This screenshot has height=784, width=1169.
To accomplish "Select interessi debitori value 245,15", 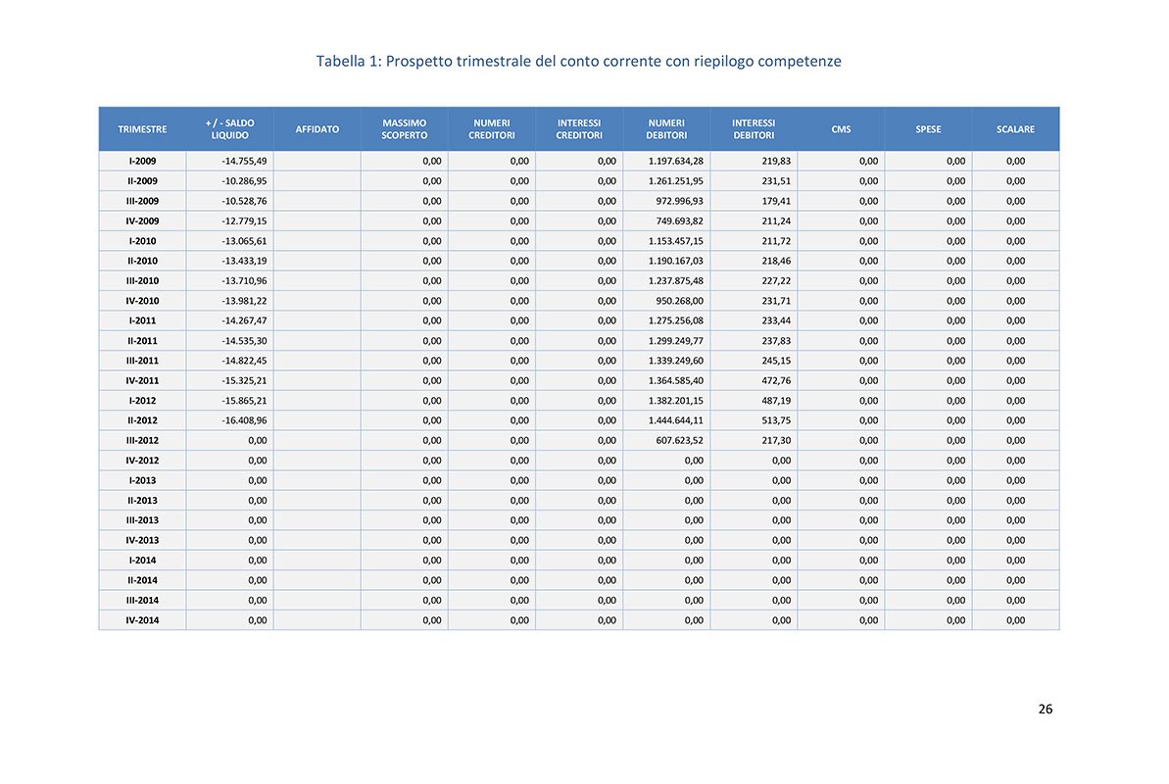I will coord(776,361).
